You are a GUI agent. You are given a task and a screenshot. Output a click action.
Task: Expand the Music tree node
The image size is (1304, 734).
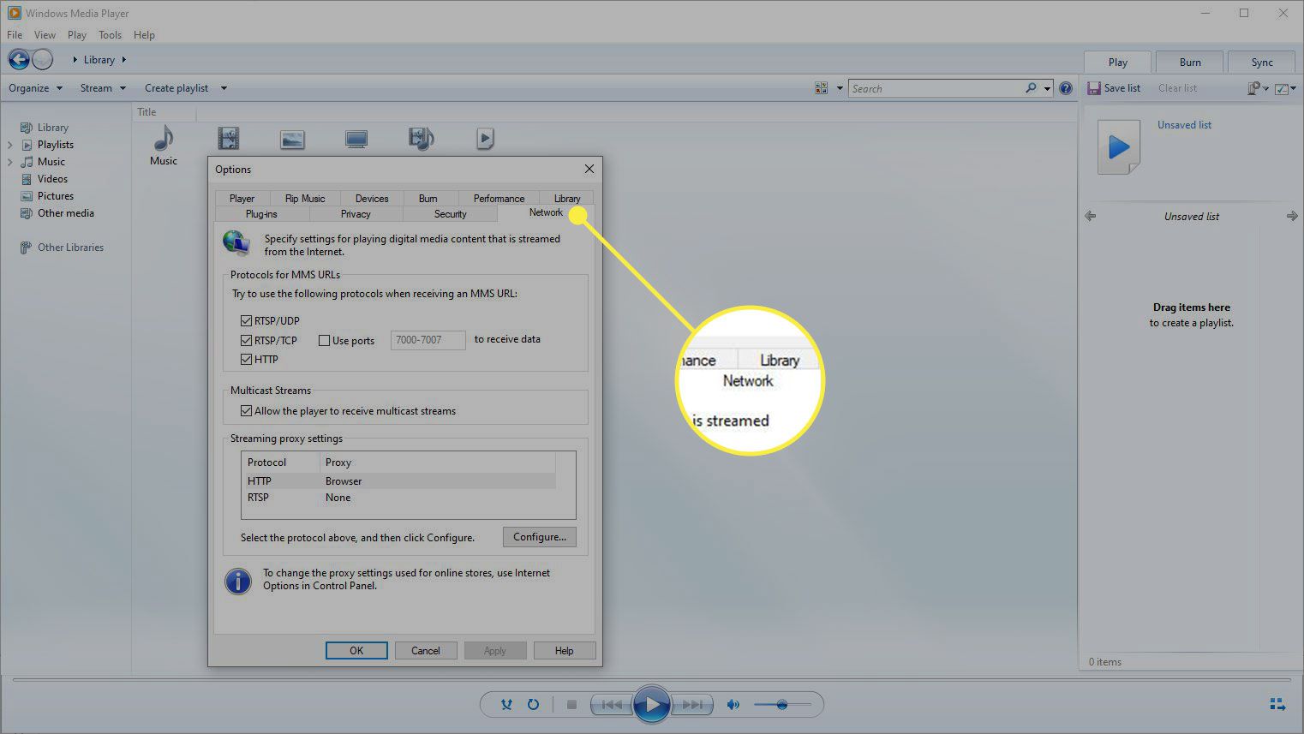pyautogui.click(x=10, y=162)
